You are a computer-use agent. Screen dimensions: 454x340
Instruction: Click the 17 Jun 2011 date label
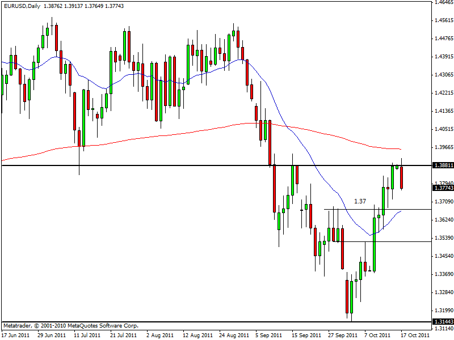coord(16,335)
